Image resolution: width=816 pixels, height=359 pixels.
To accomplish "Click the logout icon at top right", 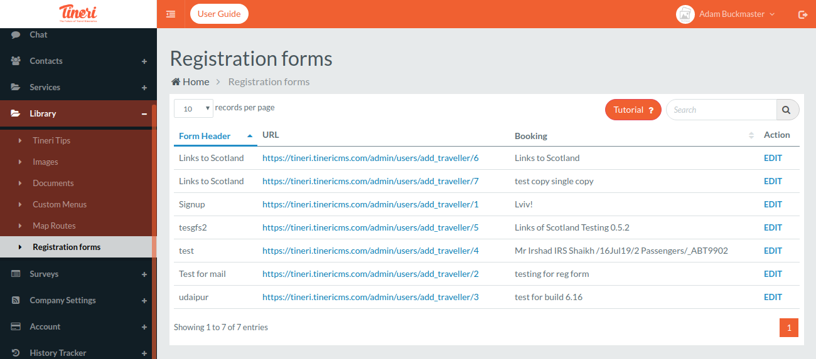I will point(803,14).
